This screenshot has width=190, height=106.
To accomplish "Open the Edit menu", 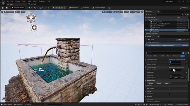I will [x=12, y=1].
